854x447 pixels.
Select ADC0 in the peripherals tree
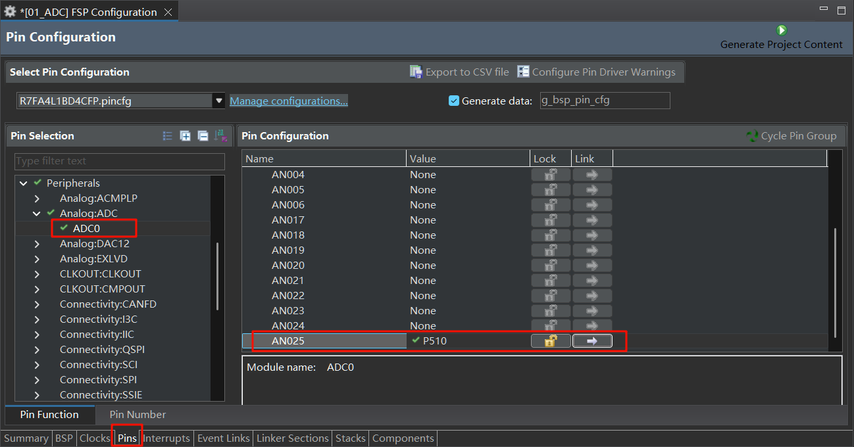[x=86, y=228]
